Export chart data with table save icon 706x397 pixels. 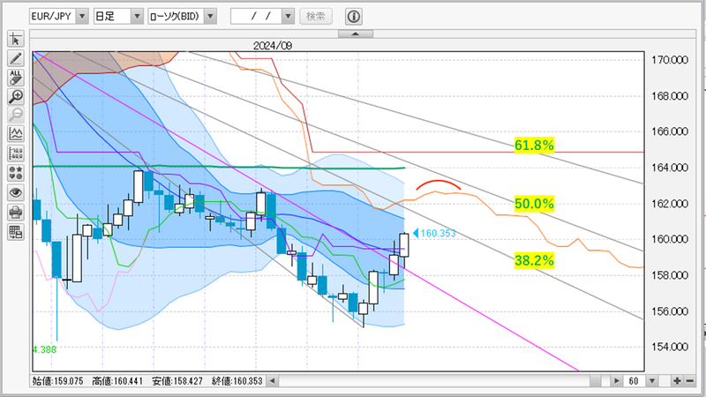pos(16,232)
